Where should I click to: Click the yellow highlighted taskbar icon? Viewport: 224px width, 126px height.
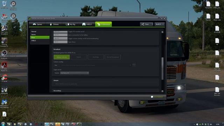pyautogui.click(x=57, y=124)
